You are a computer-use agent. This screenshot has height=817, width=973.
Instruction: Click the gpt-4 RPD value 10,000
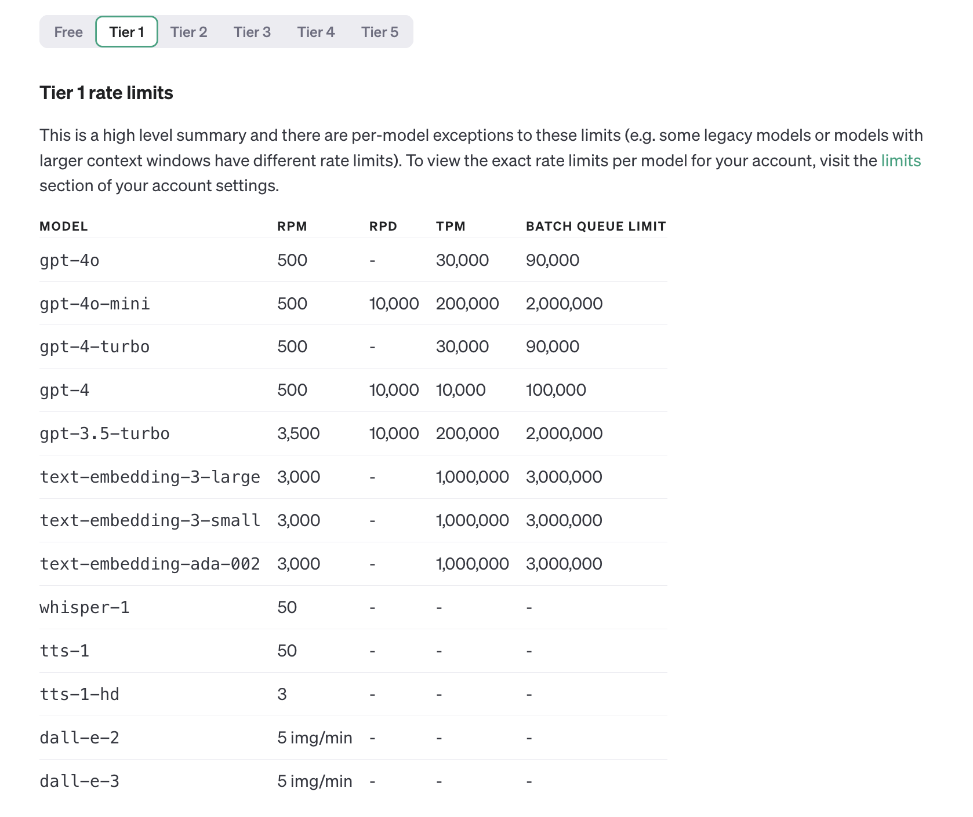[x=394, y=390]
